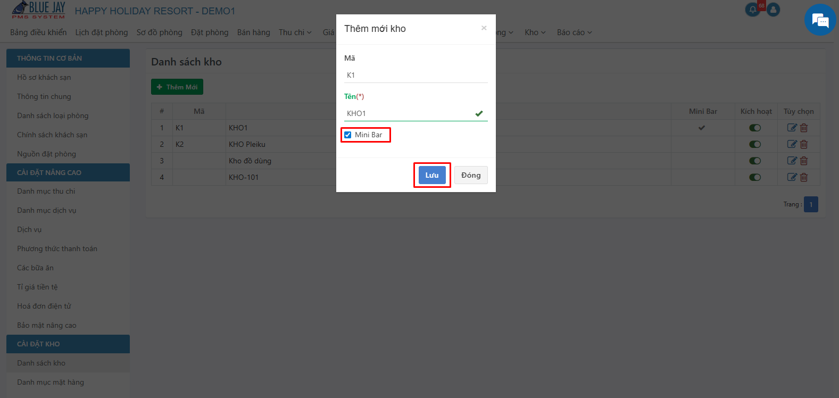Viewport: 839px width, 398px height.
Task: Uncheck the Mini Bar checkbox
Action: click(347, 135)
